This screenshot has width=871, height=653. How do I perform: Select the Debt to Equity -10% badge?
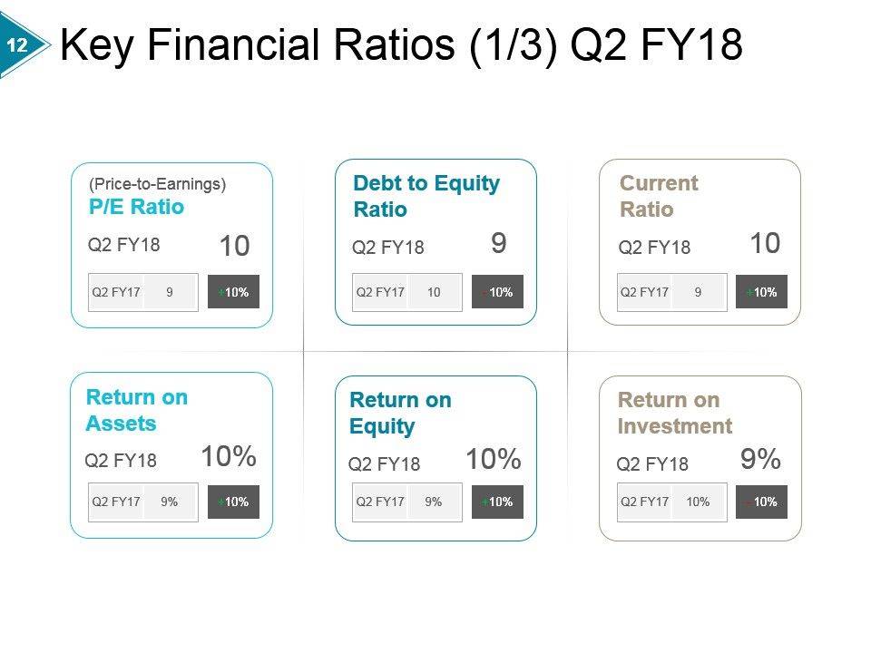tap(497, 291)
